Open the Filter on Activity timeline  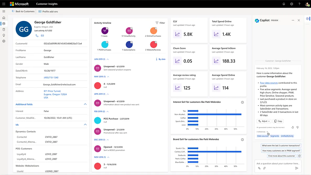[x=160, y=23]
